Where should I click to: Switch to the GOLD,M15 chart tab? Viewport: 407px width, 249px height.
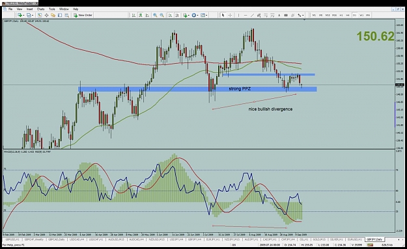tap(319, 239)
